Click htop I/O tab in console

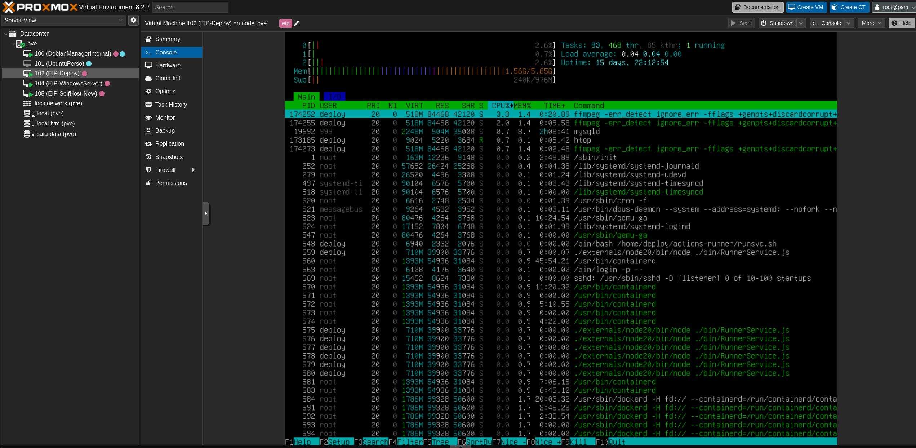pos(335,97)
